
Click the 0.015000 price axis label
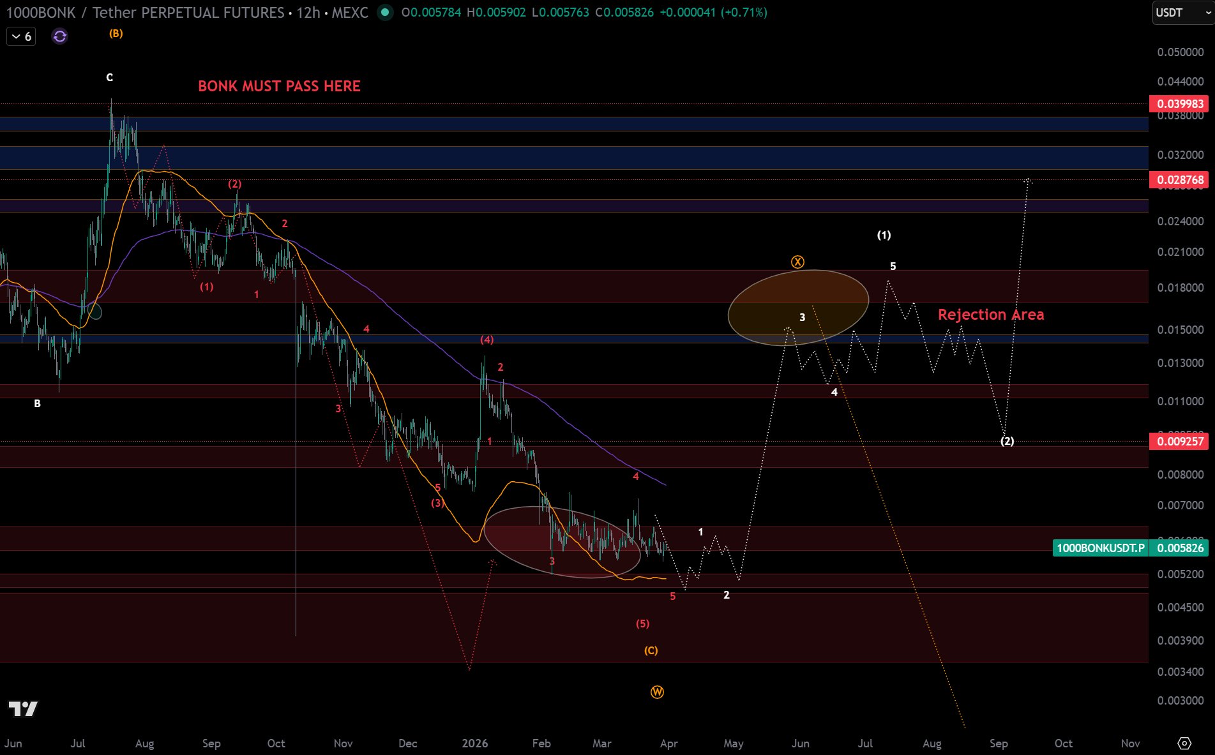tap(1180, 329)
